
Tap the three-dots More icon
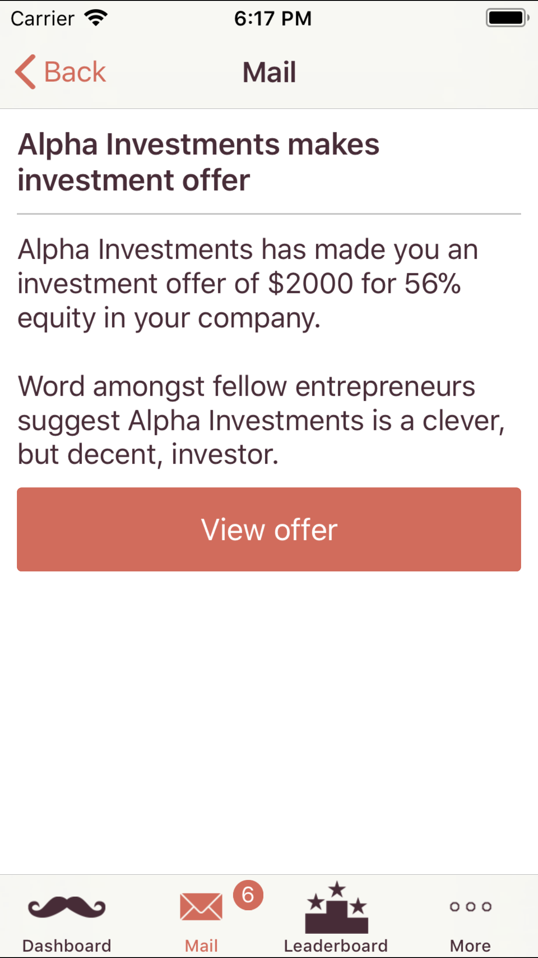click(470, 906)
